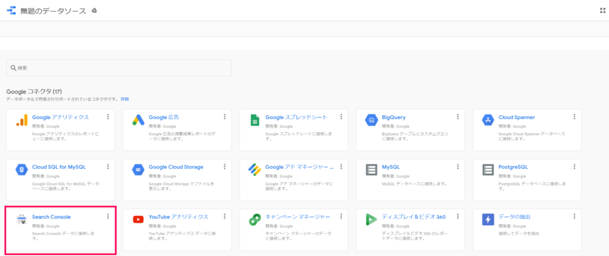The width and height of the screenshot is (609, 256).
Task: Open more options for MySQL card
Action: click(x=458, y=167)
